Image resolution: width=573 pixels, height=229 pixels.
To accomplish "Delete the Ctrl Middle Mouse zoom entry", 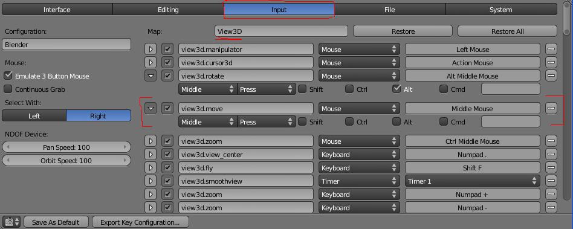I will (551, 141).
